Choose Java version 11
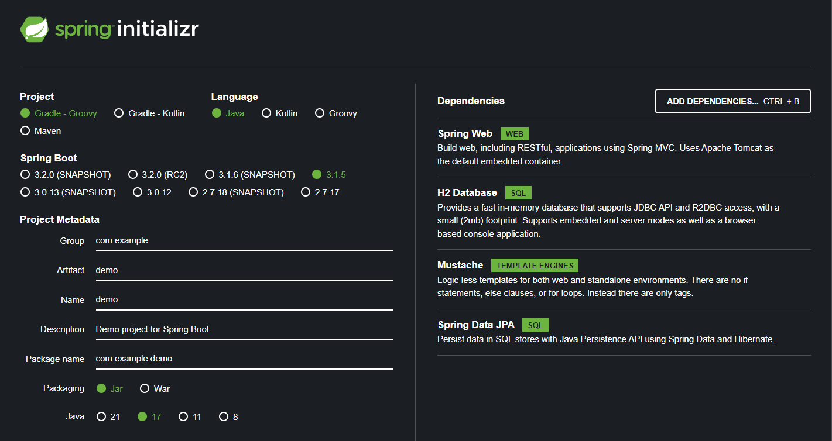 190,417
